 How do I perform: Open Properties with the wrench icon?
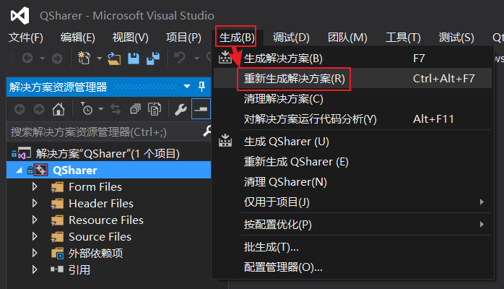[181, 109]
